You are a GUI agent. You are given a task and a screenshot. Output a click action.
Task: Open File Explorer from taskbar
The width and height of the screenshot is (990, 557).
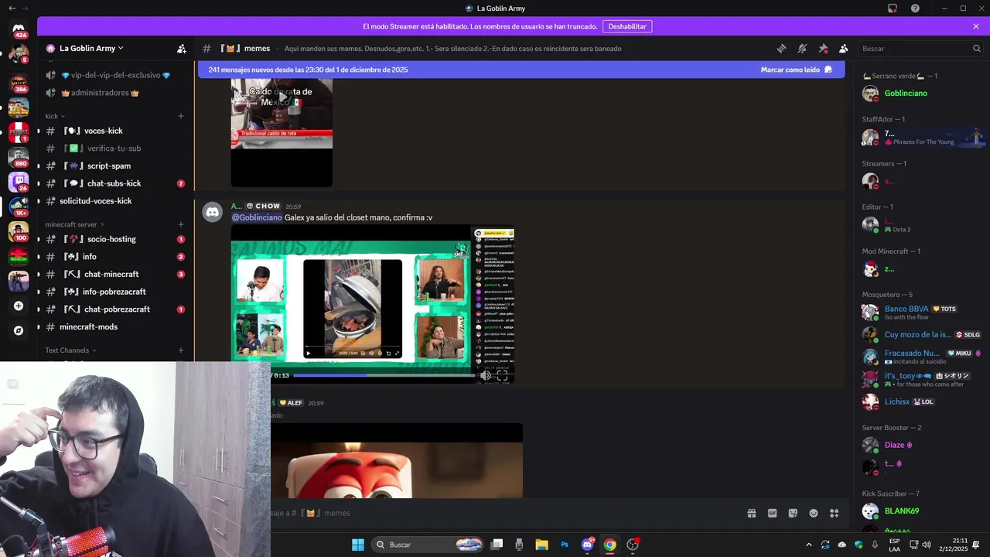click(x=542, y=545)
